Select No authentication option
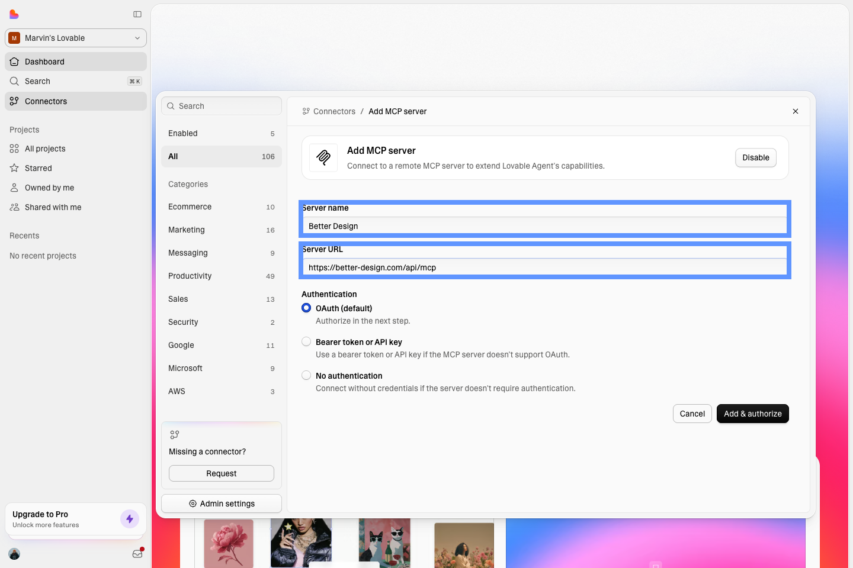 (x=306, y=375)
